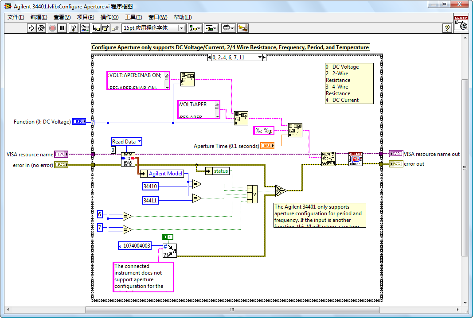
Task: Open the Reorder dropdown
Action: tap(228, 28)
